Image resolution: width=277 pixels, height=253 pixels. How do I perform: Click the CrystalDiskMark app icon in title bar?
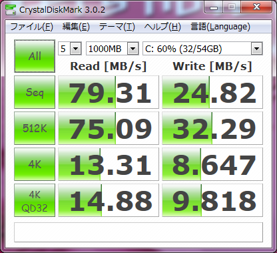11,9
